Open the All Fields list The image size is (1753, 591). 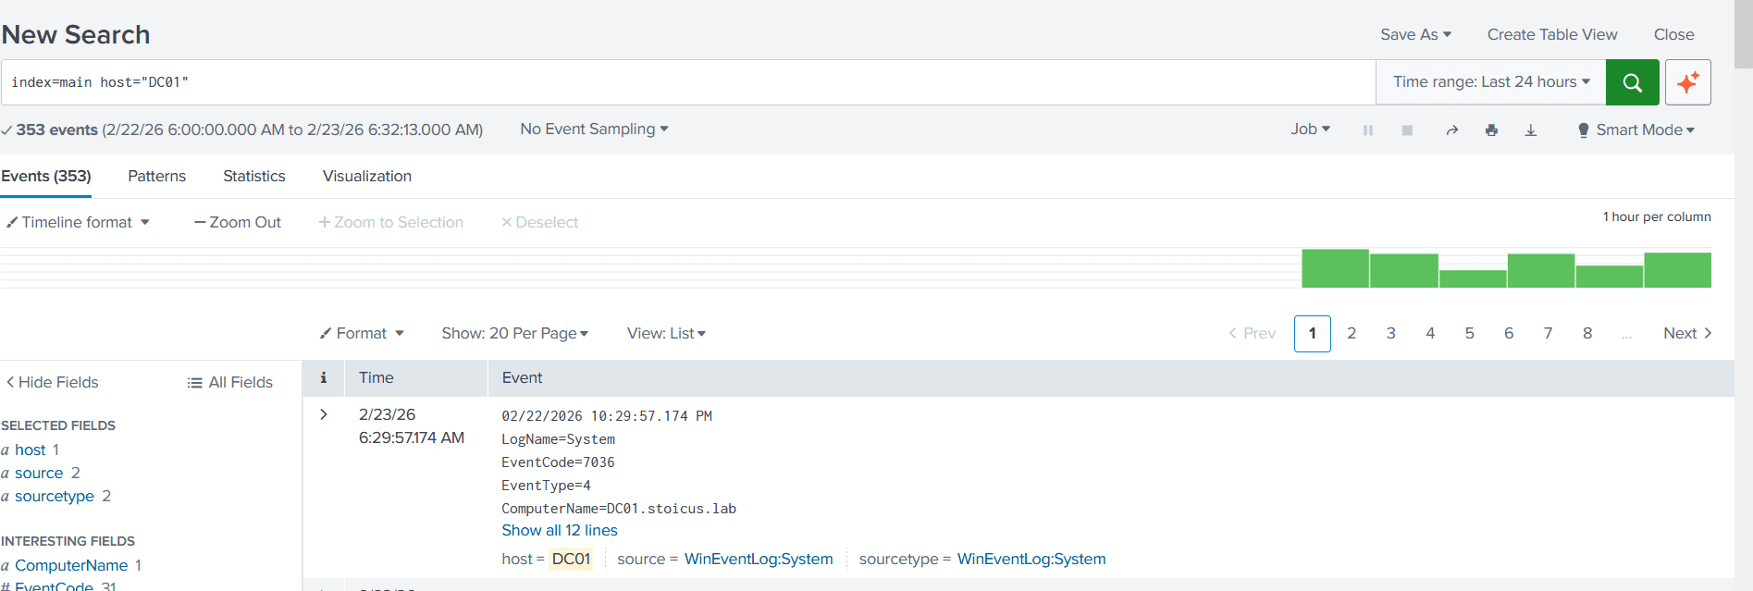[x=230, y=382]
